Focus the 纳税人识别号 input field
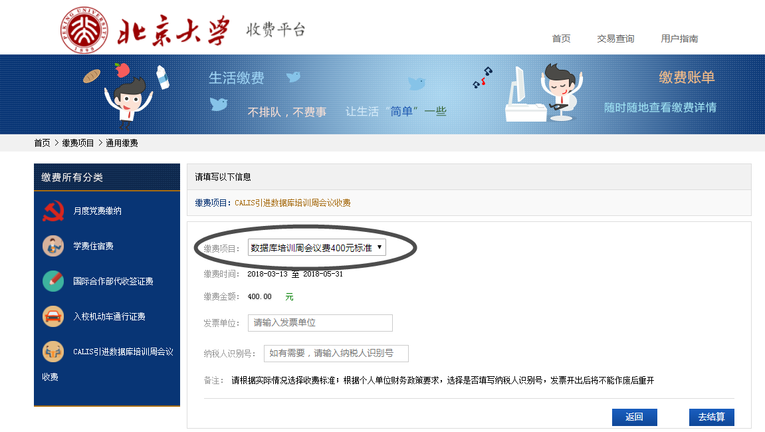 pyautogui.click(x=336, y=354)
